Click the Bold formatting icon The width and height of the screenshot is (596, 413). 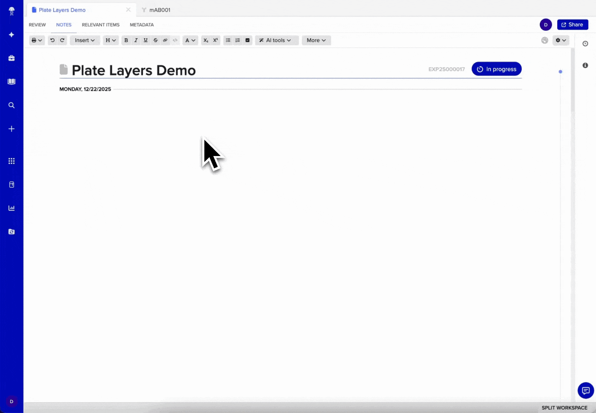126,40
